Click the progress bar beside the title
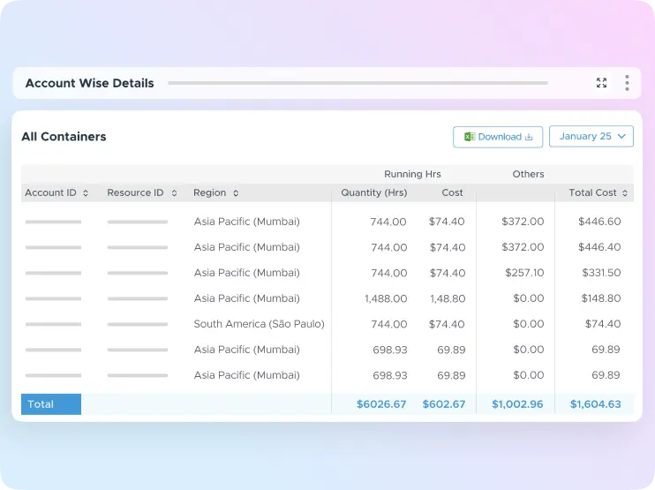Image resolution: width=655 pixels, height=490 pixels. (357, 83)
